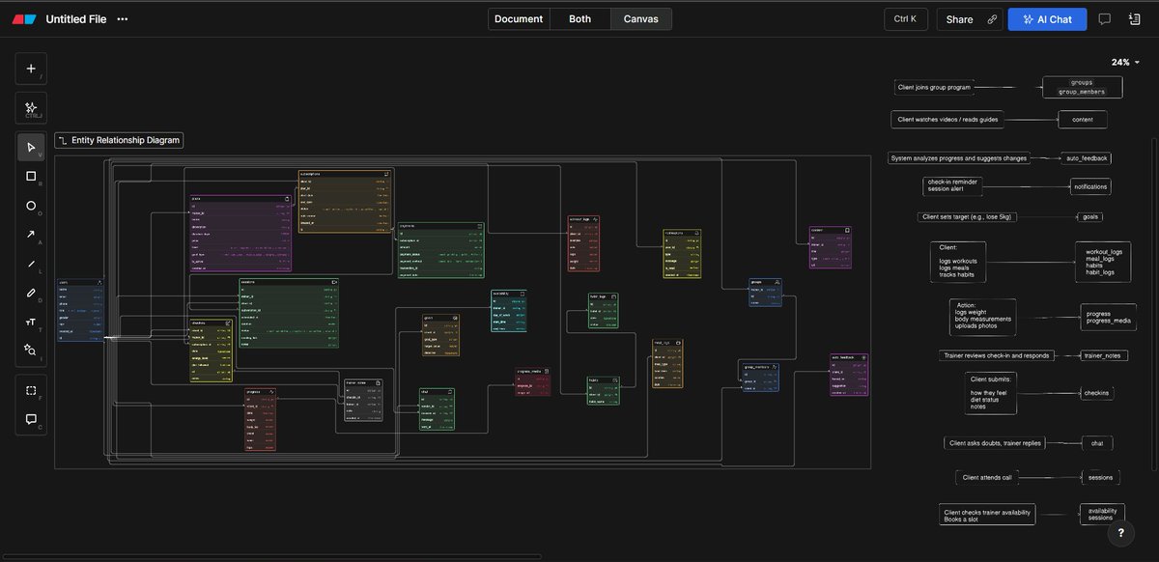Select the green payments entity table
The width and height of the screenshot is (1159, 562).
click(x=440, y=250)
